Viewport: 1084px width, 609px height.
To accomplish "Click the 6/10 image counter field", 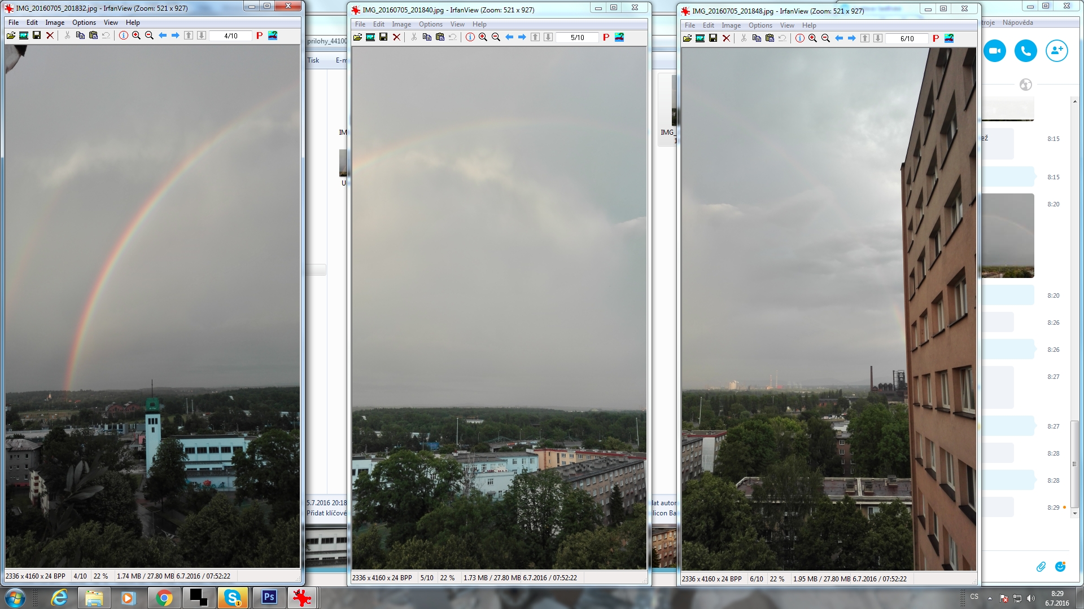I will 907,38.
